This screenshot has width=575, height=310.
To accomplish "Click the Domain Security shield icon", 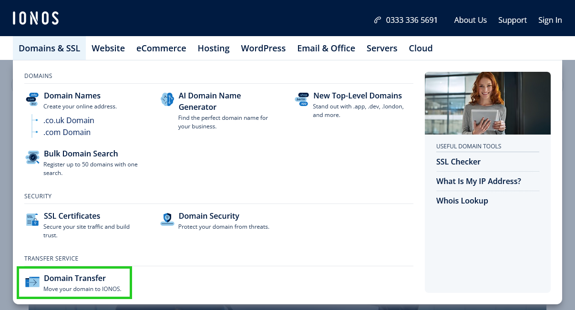I will 167,219.
